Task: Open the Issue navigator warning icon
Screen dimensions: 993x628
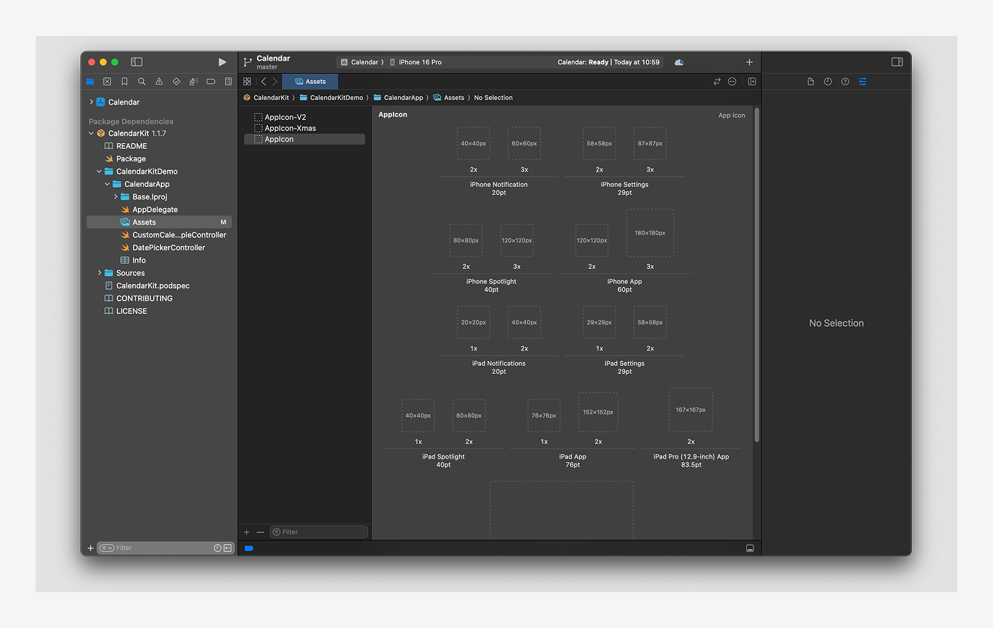Action: tap(159, 82)
